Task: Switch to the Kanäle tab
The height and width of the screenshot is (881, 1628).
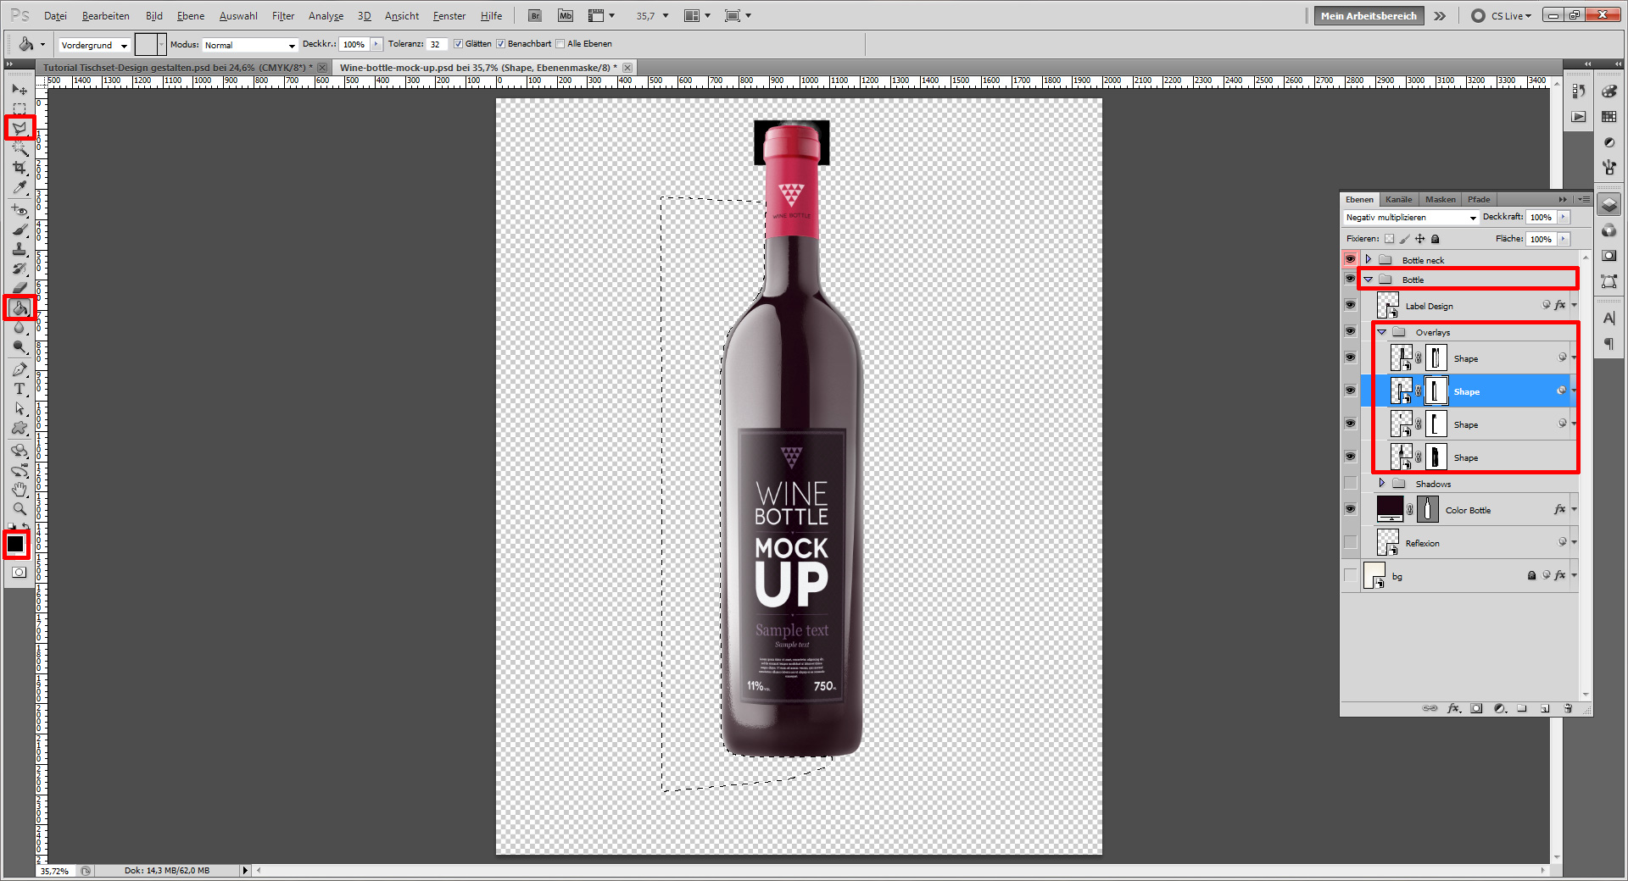Action: click(x=1398, y=199)
